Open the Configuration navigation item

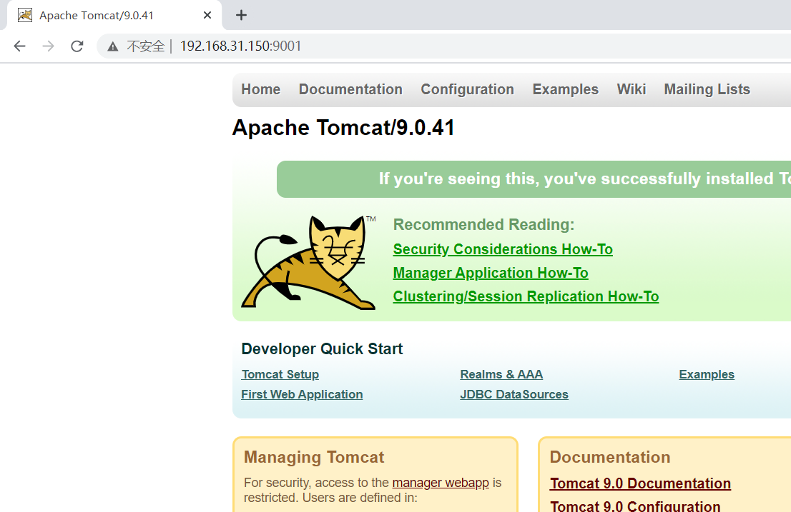pos(467,89)
